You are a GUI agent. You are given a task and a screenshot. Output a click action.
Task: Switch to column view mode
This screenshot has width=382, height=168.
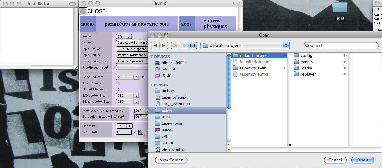tap(193, 46)
